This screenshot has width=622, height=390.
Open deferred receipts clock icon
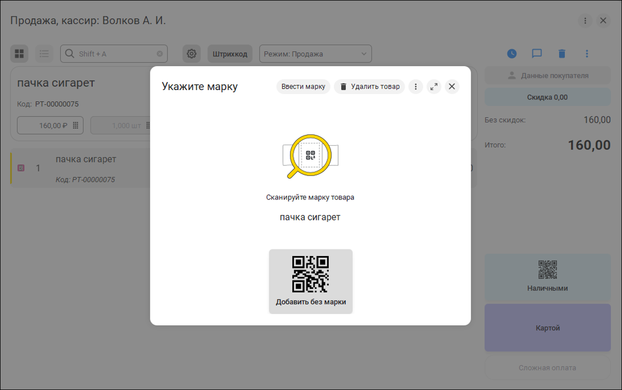click(512, 53)
